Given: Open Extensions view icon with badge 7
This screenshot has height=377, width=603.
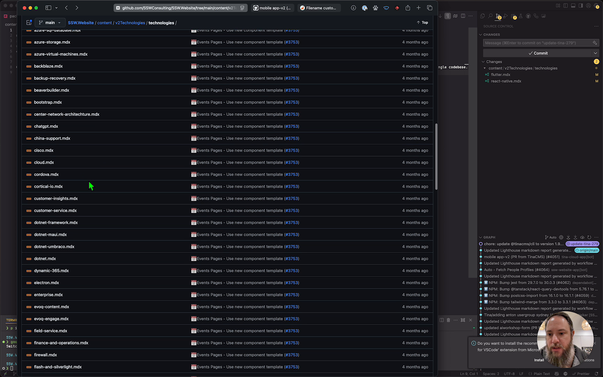Looking at the screenshot, I should tap(513, 16).
